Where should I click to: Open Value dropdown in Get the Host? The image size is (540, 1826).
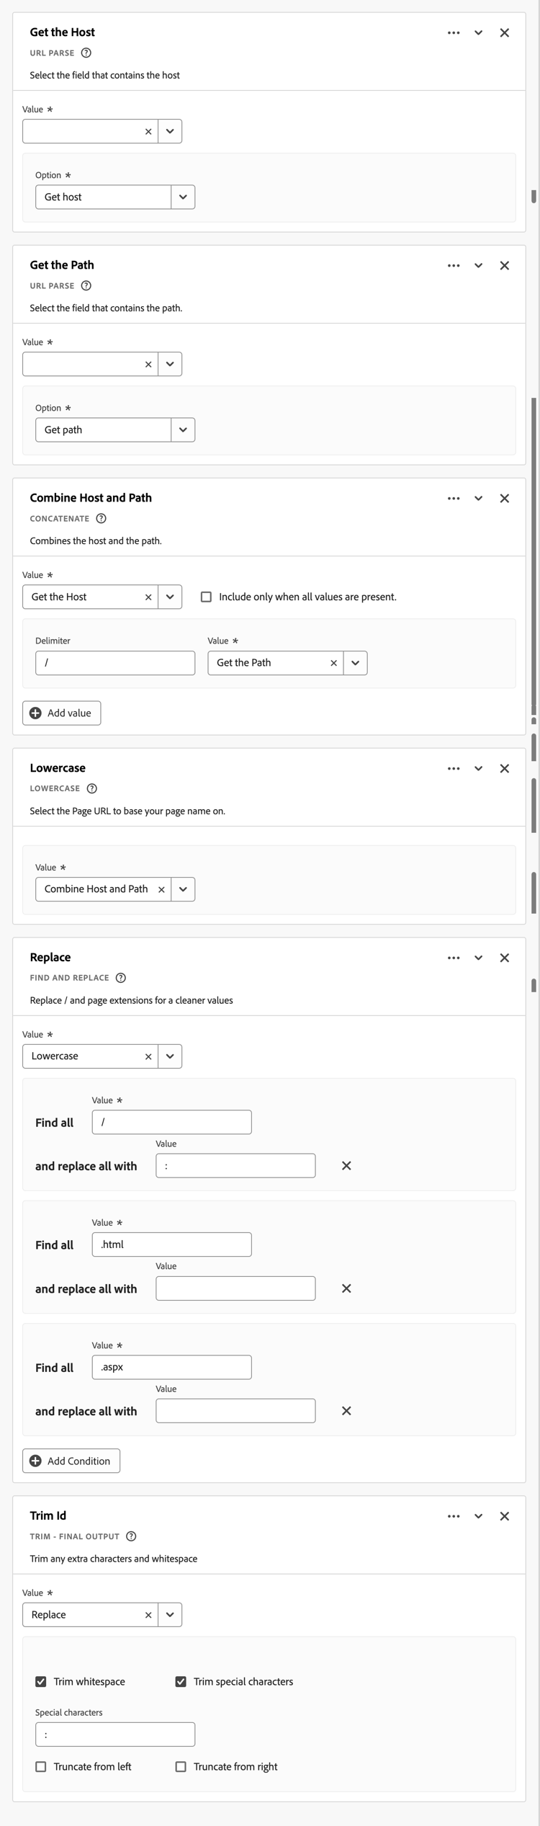click(x=170, y=131)
